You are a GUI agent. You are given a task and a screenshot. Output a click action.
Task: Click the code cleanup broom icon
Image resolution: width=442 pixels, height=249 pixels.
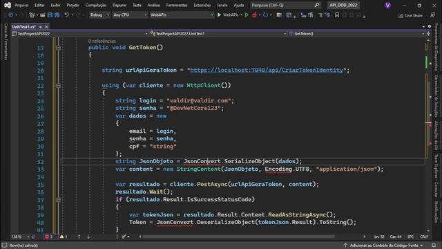pyautogui.click(x=124, y=237)
